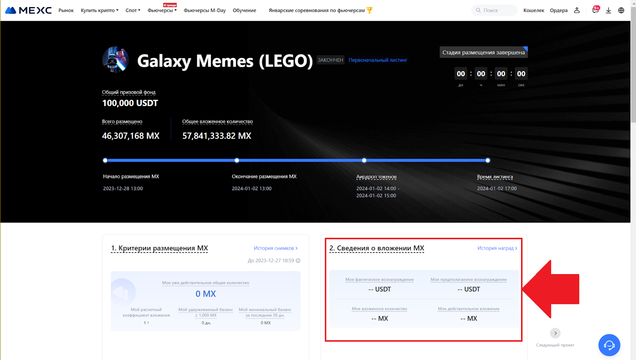Screen dimensions: 636x360
Task: Open the Кошелек menu
Action: 534,10
